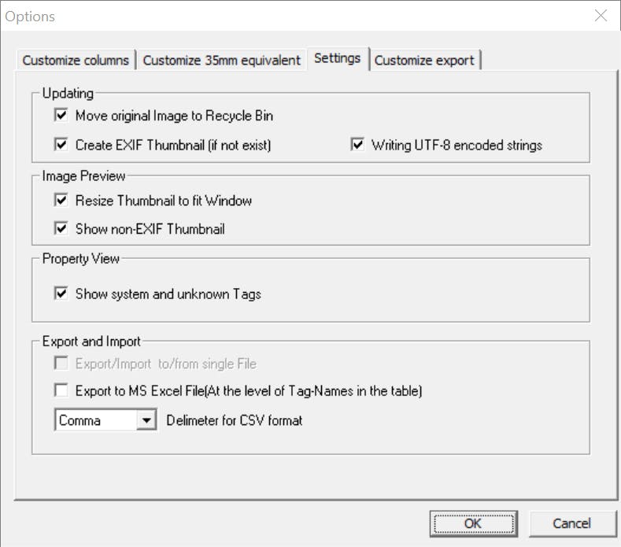This screenshot has width=621, height=547.
Task: Enable Export to MS Excel File
Action: (61, 390)
